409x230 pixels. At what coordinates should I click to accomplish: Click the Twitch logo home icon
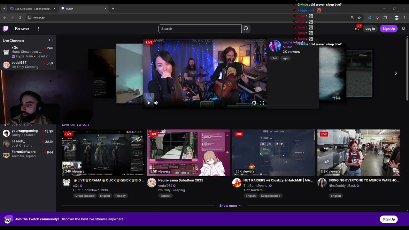point(6,29)
